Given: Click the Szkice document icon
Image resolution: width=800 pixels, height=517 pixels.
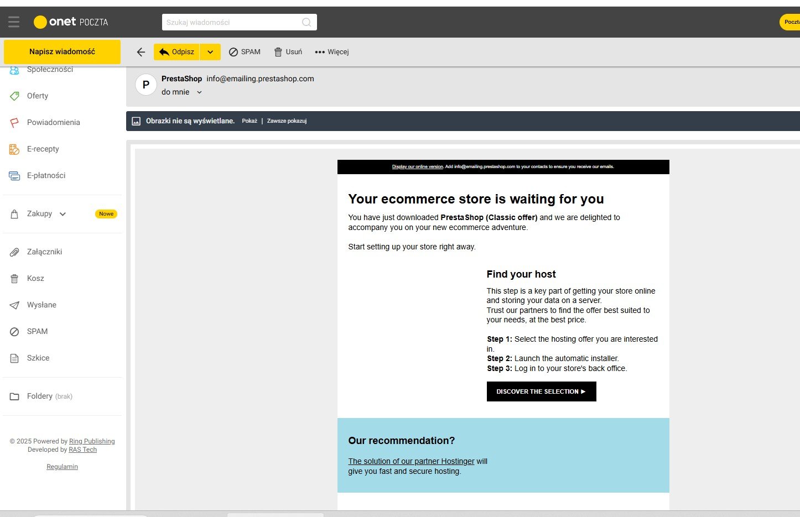Looking at the screenshot, I should coord(14,358).
